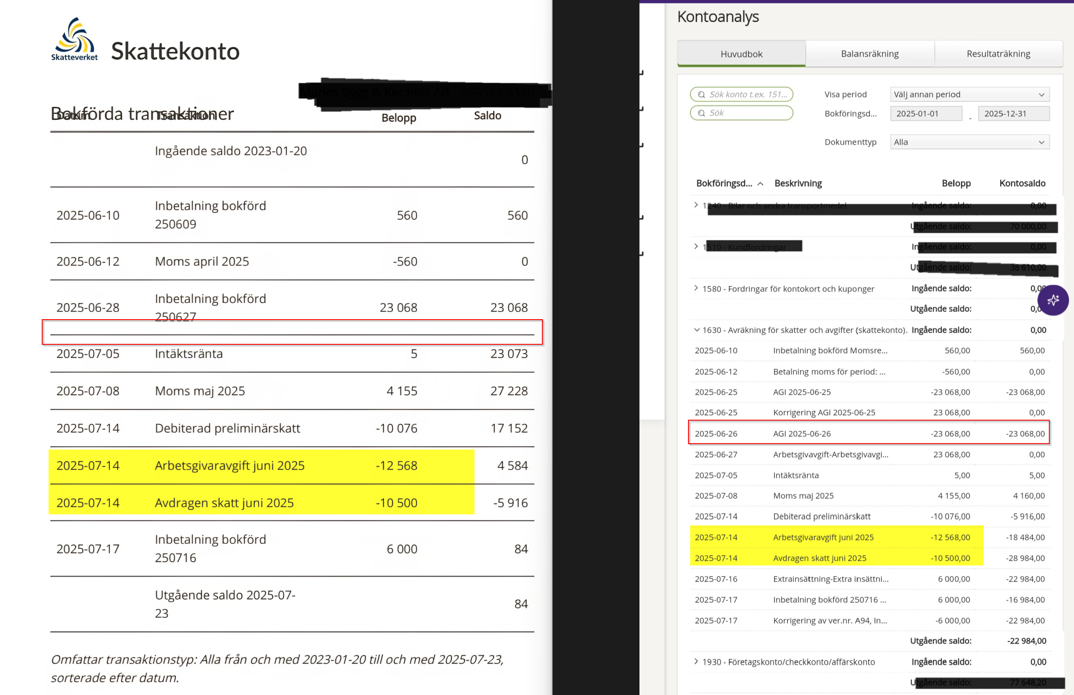Edit start date field 2025-01-01
Viewport: 1074px width, 695px height.
(x=926, y=113)
